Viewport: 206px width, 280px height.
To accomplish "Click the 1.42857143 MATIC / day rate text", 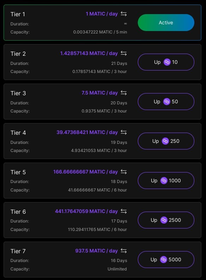I will click(x=89, y=53).
